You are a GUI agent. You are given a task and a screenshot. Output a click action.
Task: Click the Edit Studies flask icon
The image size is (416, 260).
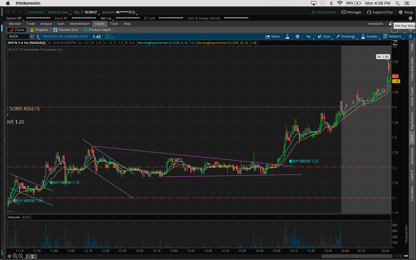coord(287,36)
